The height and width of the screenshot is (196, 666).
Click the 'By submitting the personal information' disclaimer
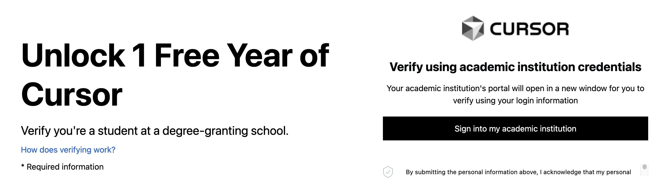[x=518, y=172]
